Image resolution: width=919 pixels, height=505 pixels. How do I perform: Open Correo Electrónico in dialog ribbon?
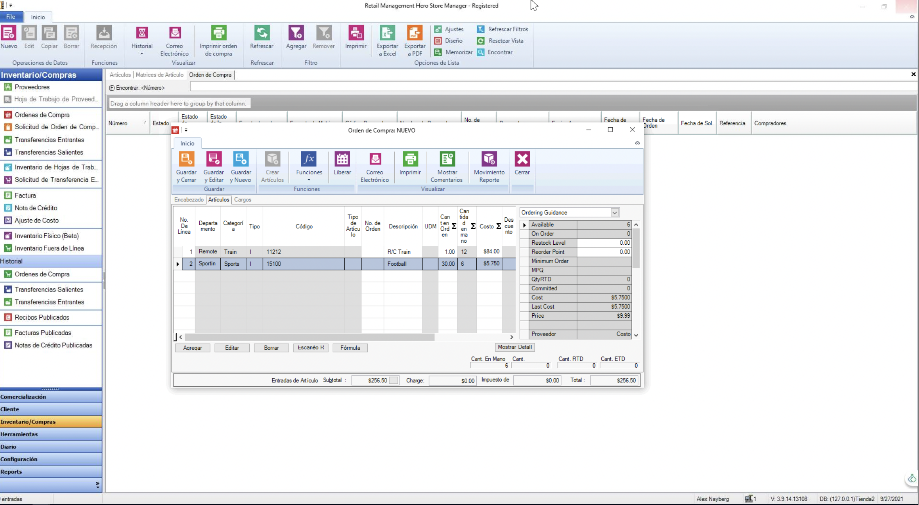tap(375, 159)
